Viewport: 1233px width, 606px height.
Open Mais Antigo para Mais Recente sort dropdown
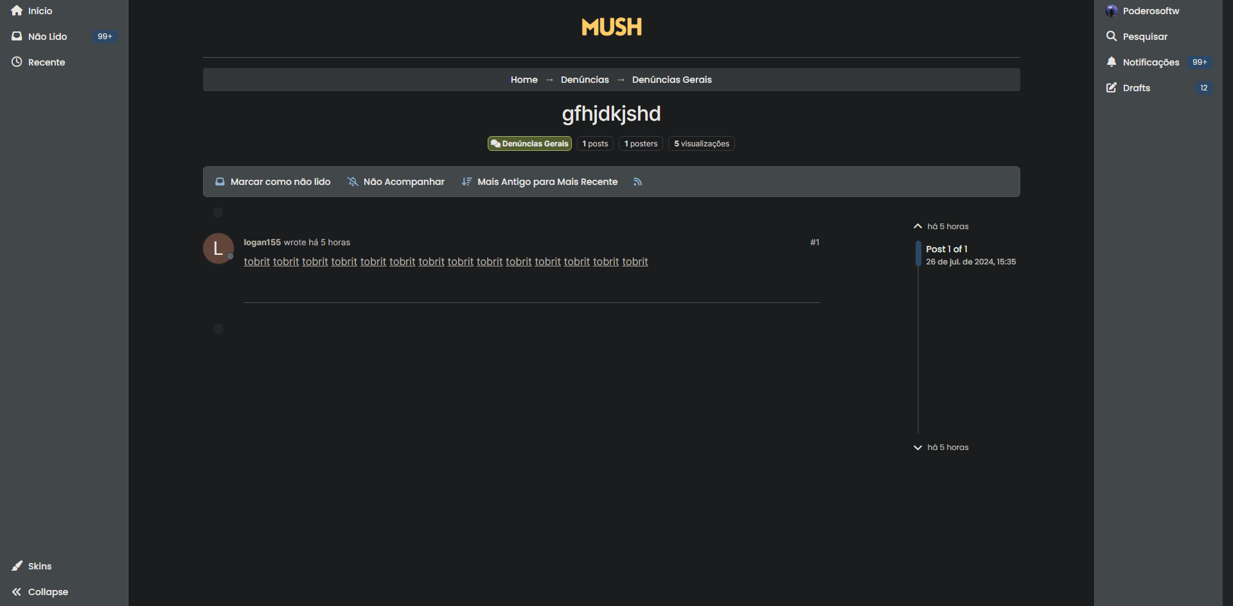540,182
